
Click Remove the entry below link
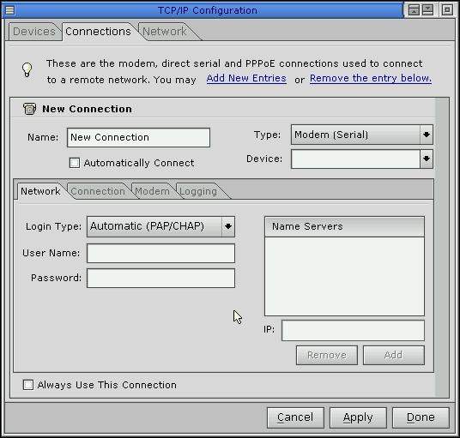click(x=371, y=78)
